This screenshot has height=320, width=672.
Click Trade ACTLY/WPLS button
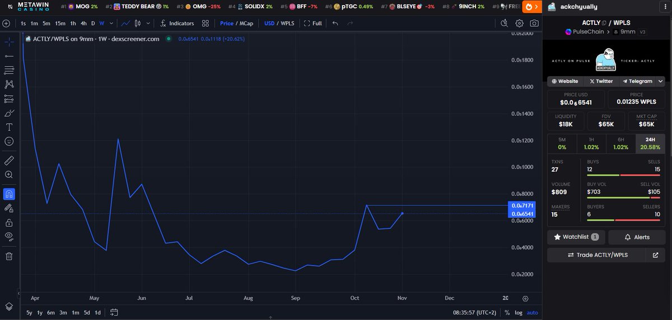598,255
